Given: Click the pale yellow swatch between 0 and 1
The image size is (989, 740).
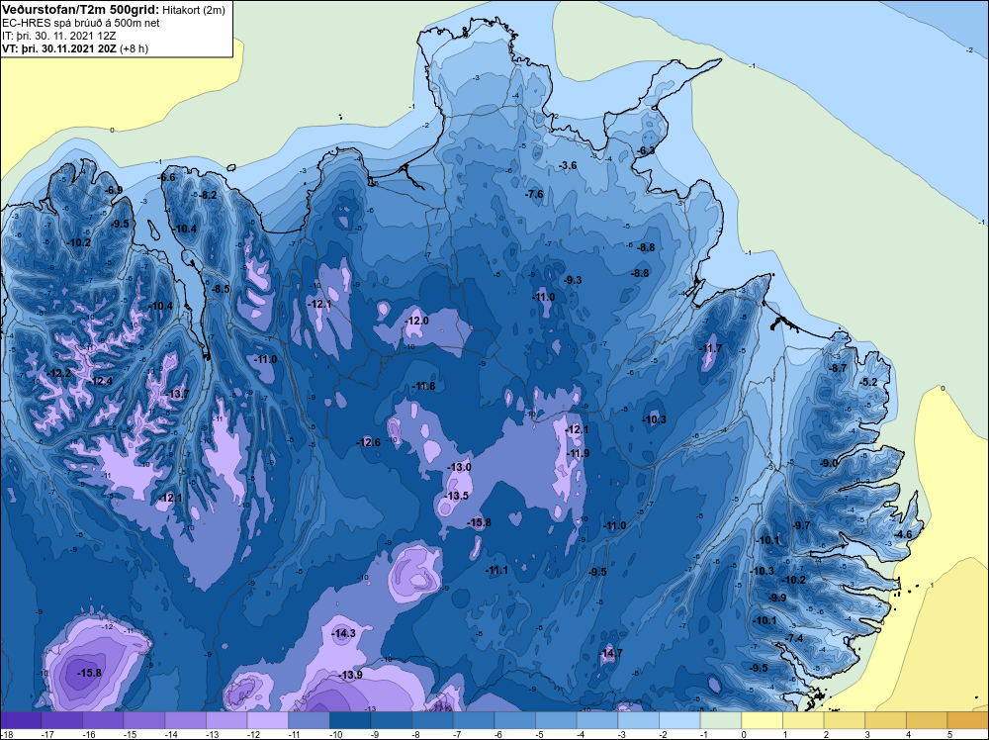Looking at the screenshot, I should [763, 720].
